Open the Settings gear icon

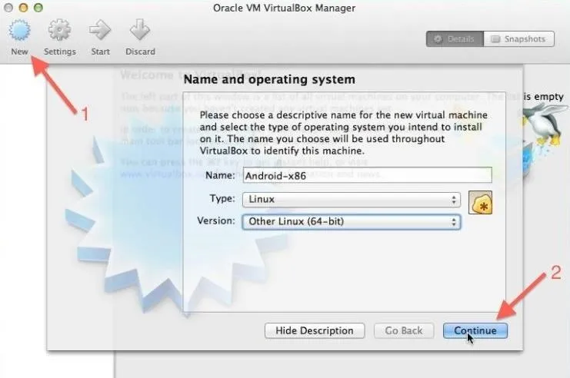[60, 31]
